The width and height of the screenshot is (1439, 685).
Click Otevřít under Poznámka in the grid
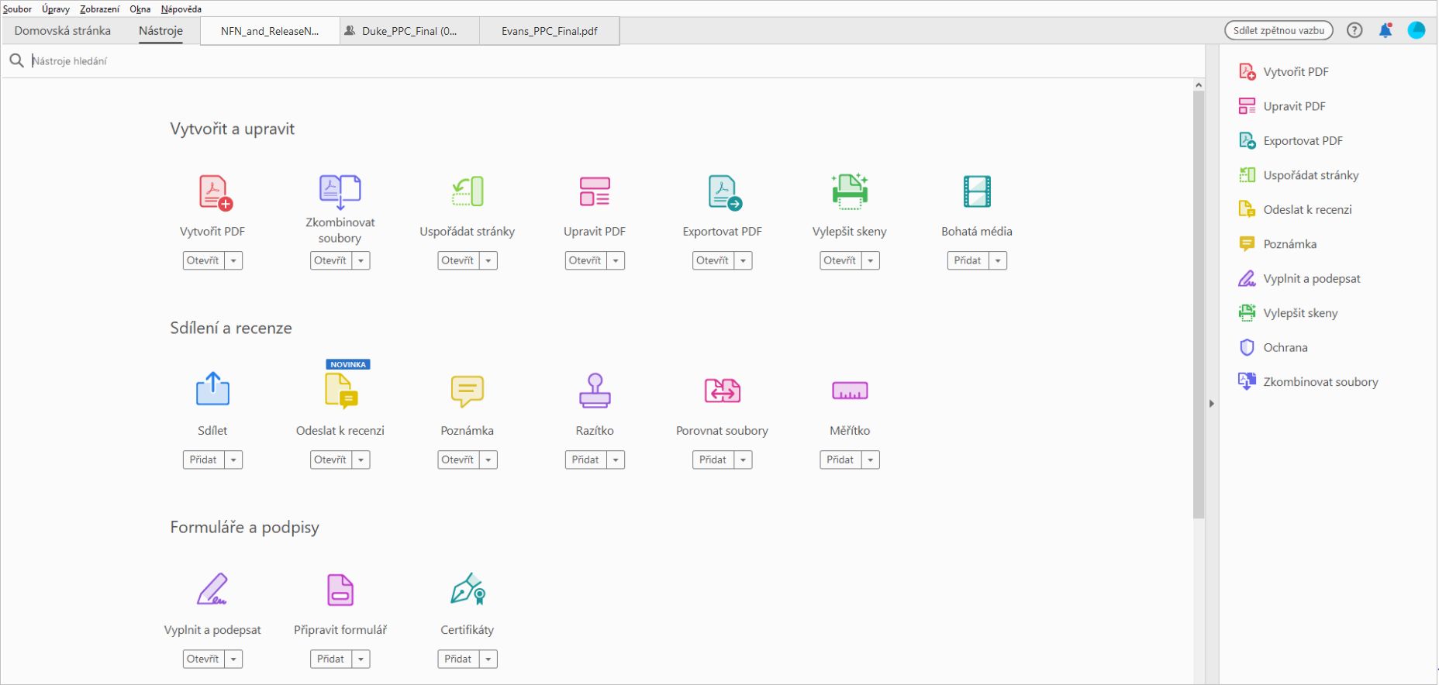[x=457, y=460]
